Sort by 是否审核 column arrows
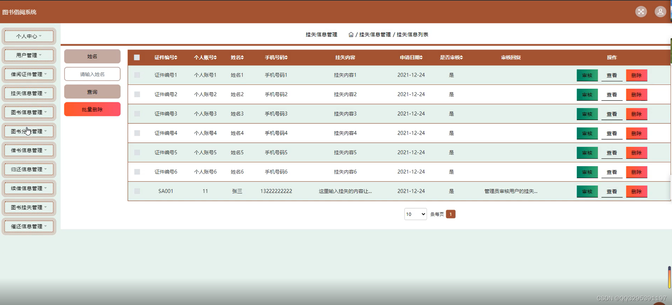This screenshot has height=305, width=672. coord(461,57)
